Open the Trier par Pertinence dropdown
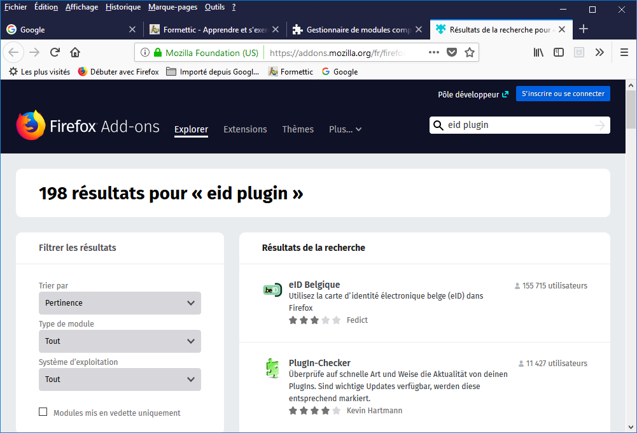The image size is (637, 433). [x=120, y=303]
